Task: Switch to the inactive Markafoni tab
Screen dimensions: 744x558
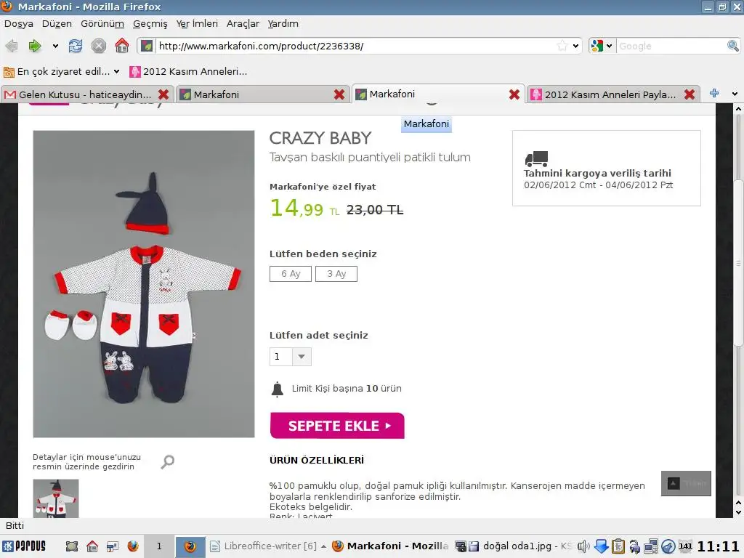Action: (x=262, y=94)
